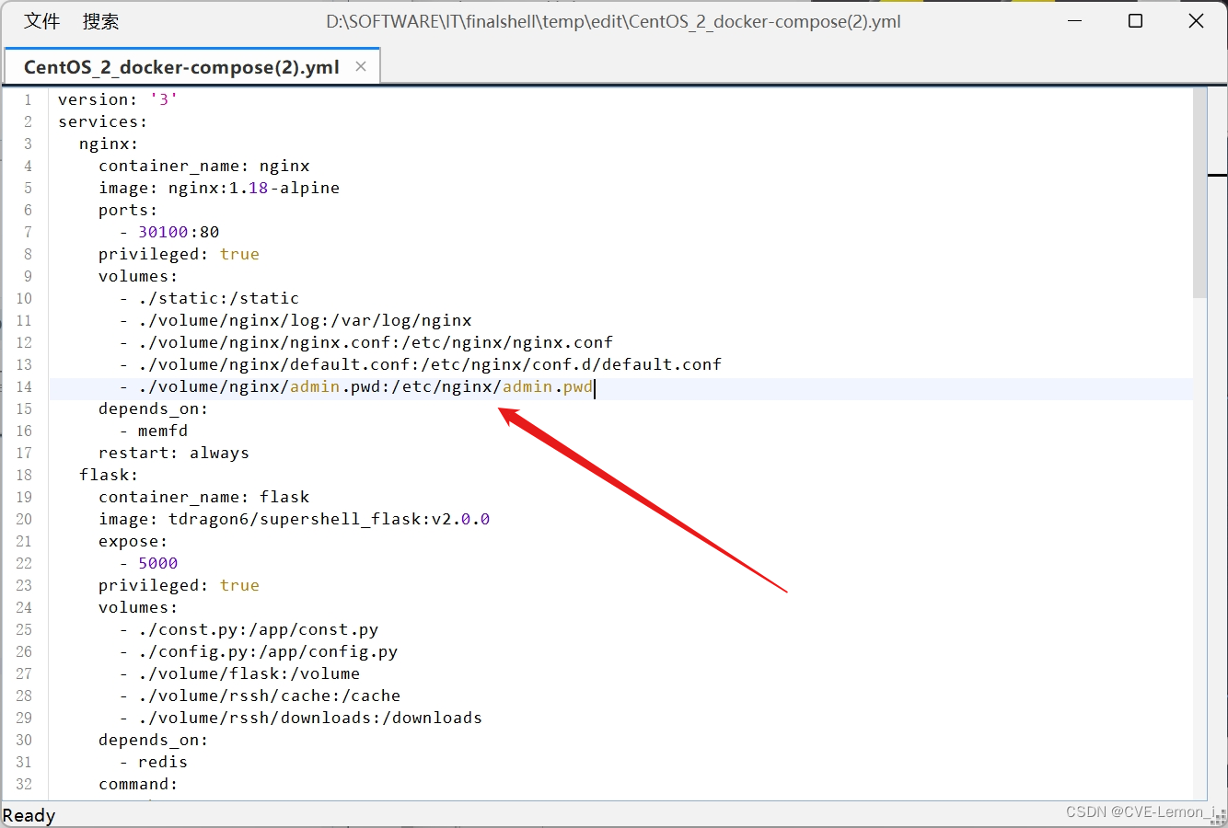
Task: Click the "nginx:" service line
Action: pyautogui.click(x=109, y=144)
